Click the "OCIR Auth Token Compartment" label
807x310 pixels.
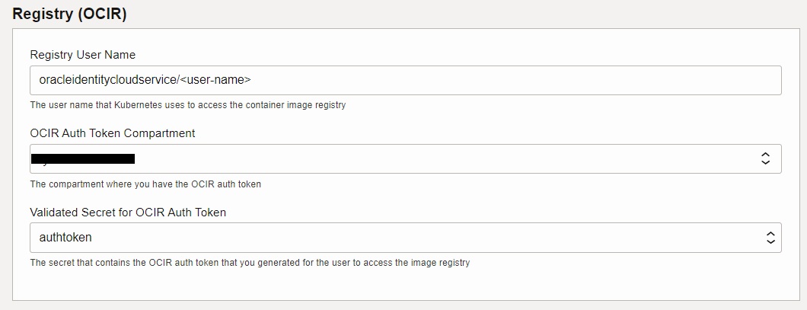pyautogui.click(x=113, y=133)
